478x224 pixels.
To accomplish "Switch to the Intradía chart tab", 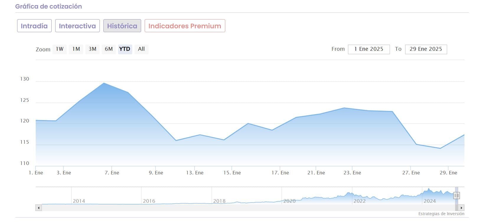I will point(34,26).
